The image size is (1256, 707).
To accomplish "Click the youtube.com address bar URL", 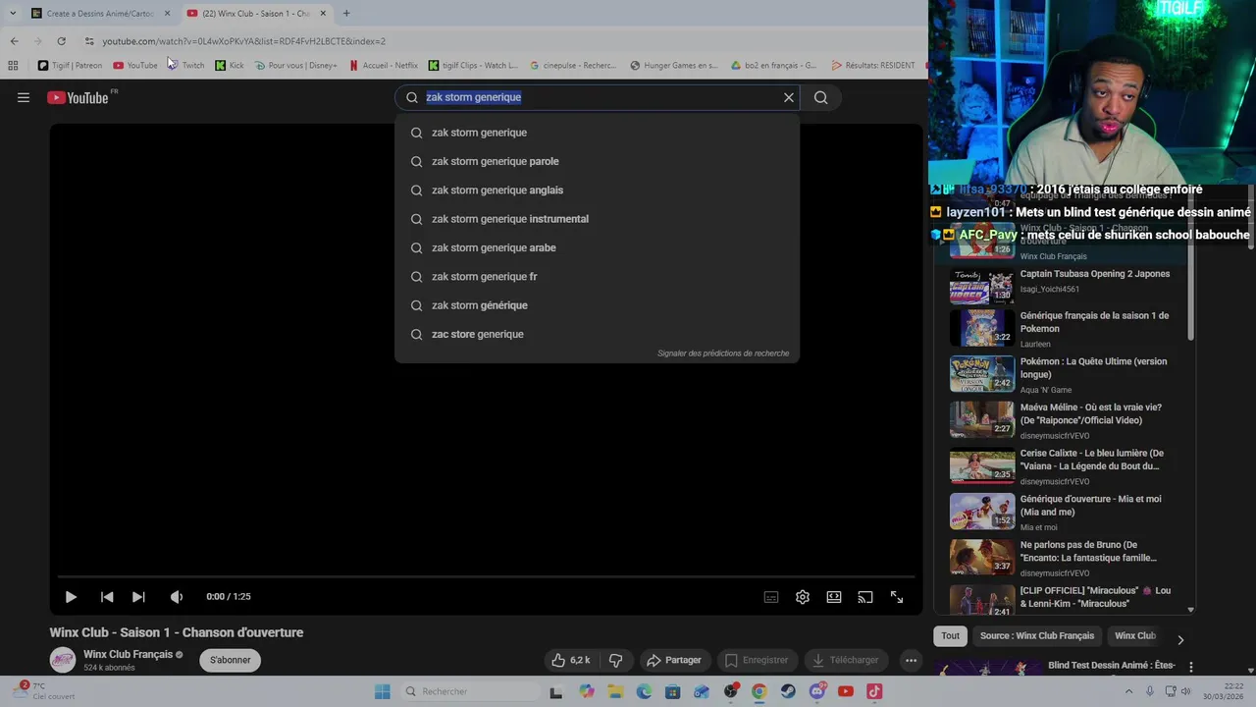I will 244,41.
